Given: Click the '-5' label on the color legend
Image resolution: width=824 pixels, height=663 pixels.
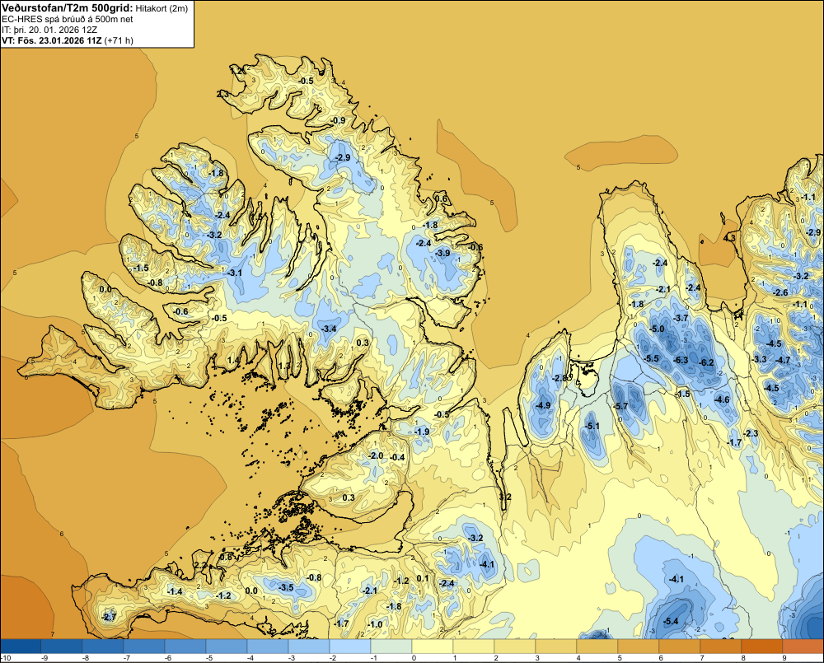Looking at the screenshot, I should [208, 658].
